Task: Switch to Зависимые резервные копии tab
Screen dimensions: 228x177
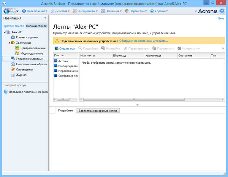Action: coord(99,111)
